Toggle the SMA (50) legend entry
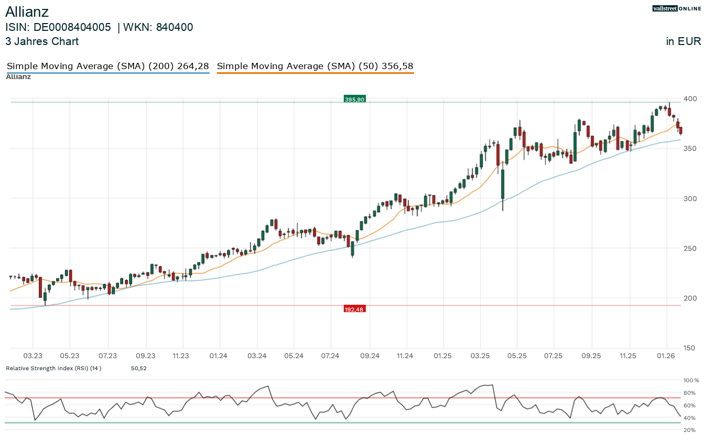707x444 pixels. coord(315,66)
